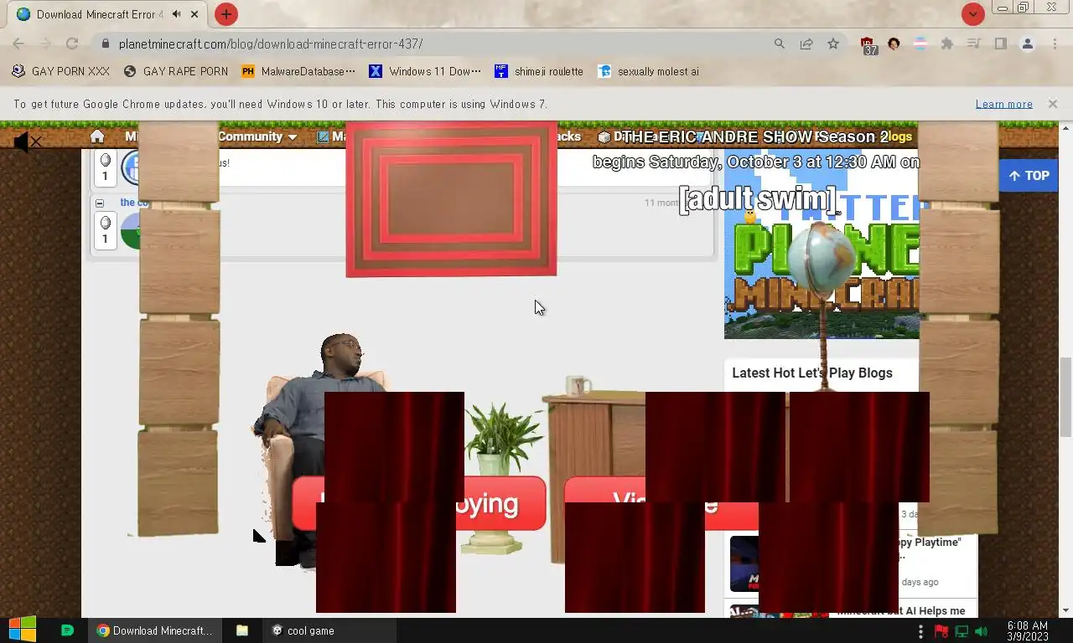Collapse the comment with the minus box
This screenshot has width=1073, height=643.
[x=100, y=203]
